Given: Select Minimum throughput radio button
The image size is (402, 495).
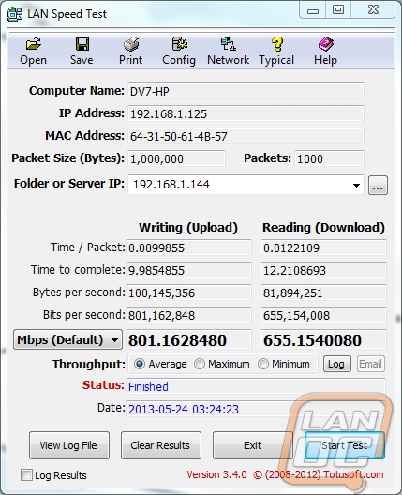Looking at the screenshot, I should pos(263,364).
